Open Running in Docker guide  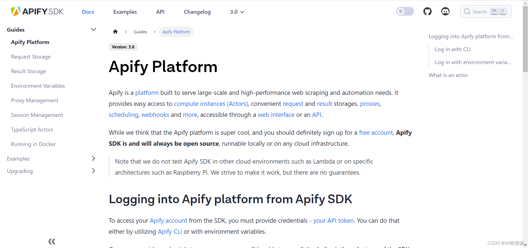point(33,144)
